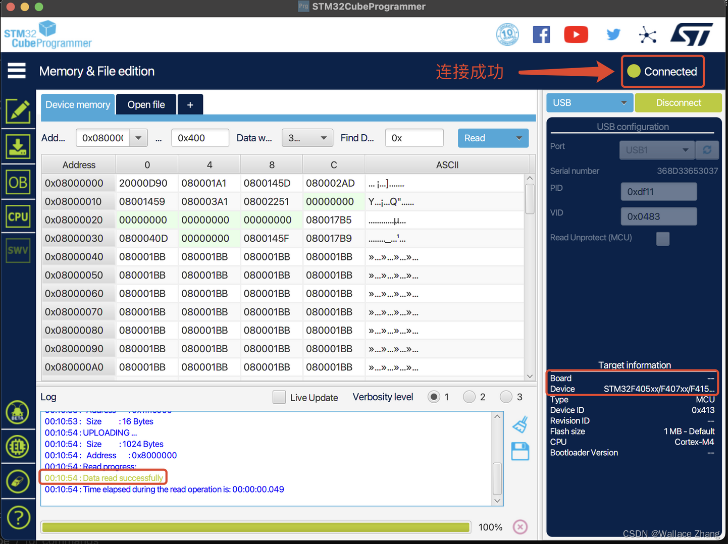Open the hamburger main menu

(17, 71)
